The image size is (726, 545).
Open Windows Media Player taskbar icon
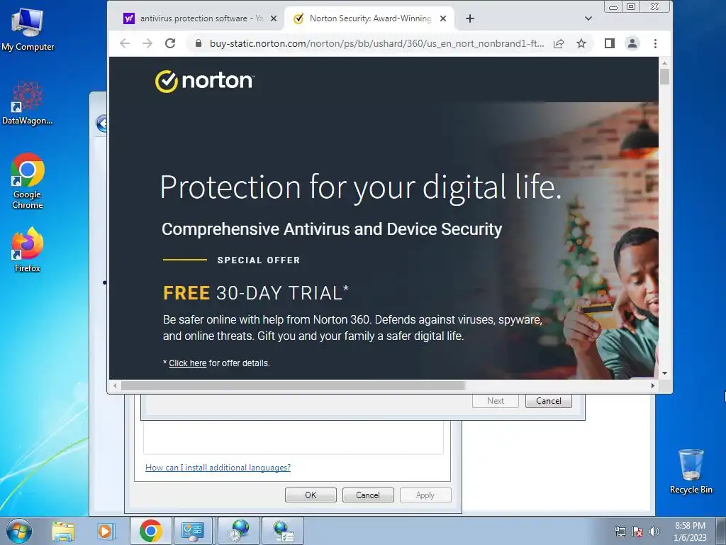[105, 531]
